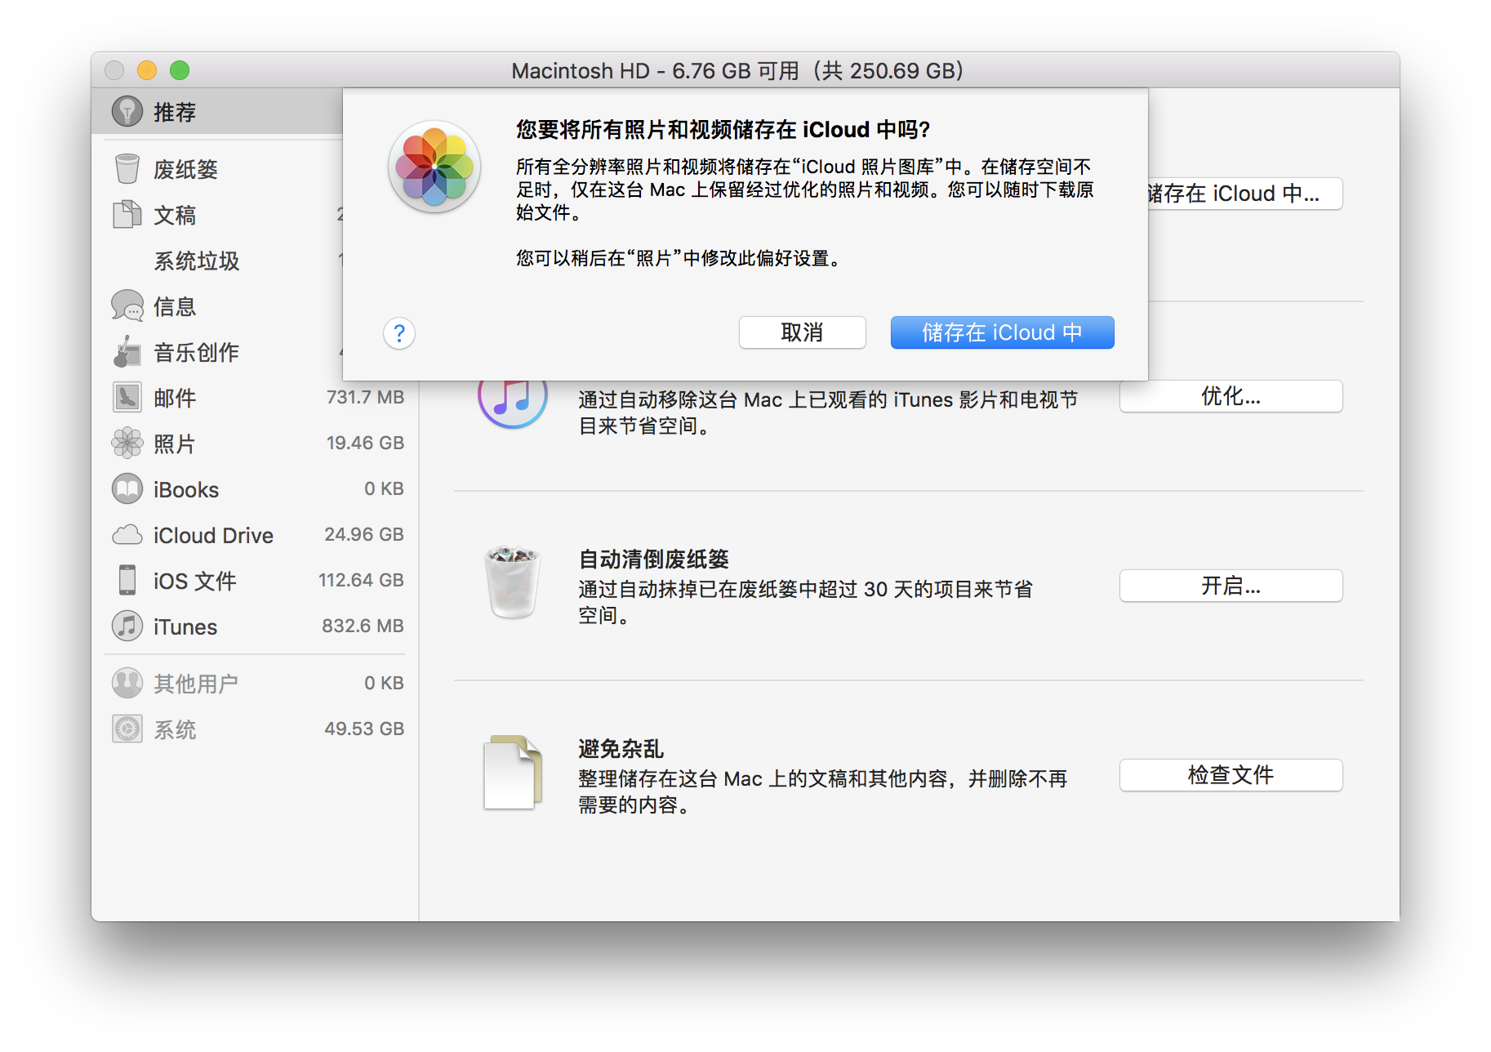The image size is (1491, 1052).
Task: Click the flower icon for 照片 in sidebar
Action: (x=127, y=443)
